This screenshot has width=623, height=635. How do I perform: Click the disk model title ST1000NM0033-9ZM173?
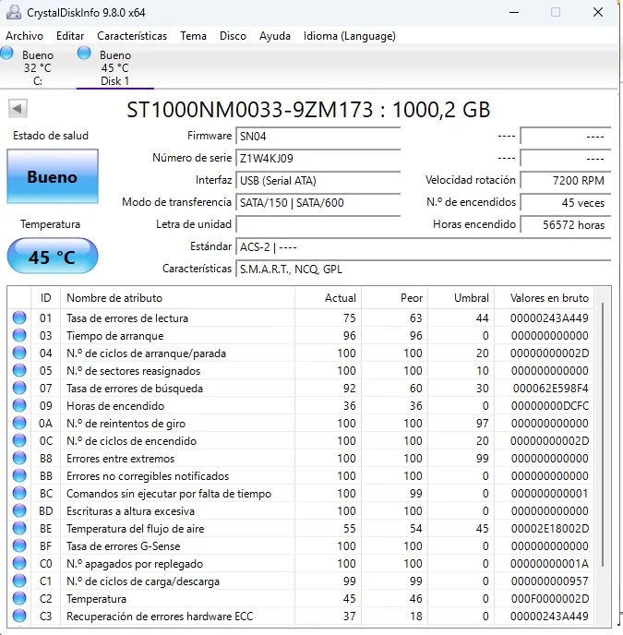click(249, 109)
